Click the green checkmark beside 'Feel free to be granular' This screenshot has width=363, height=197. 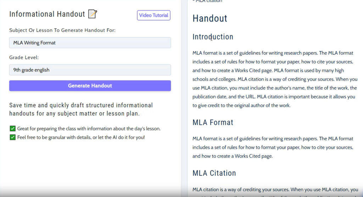[12, 137]
